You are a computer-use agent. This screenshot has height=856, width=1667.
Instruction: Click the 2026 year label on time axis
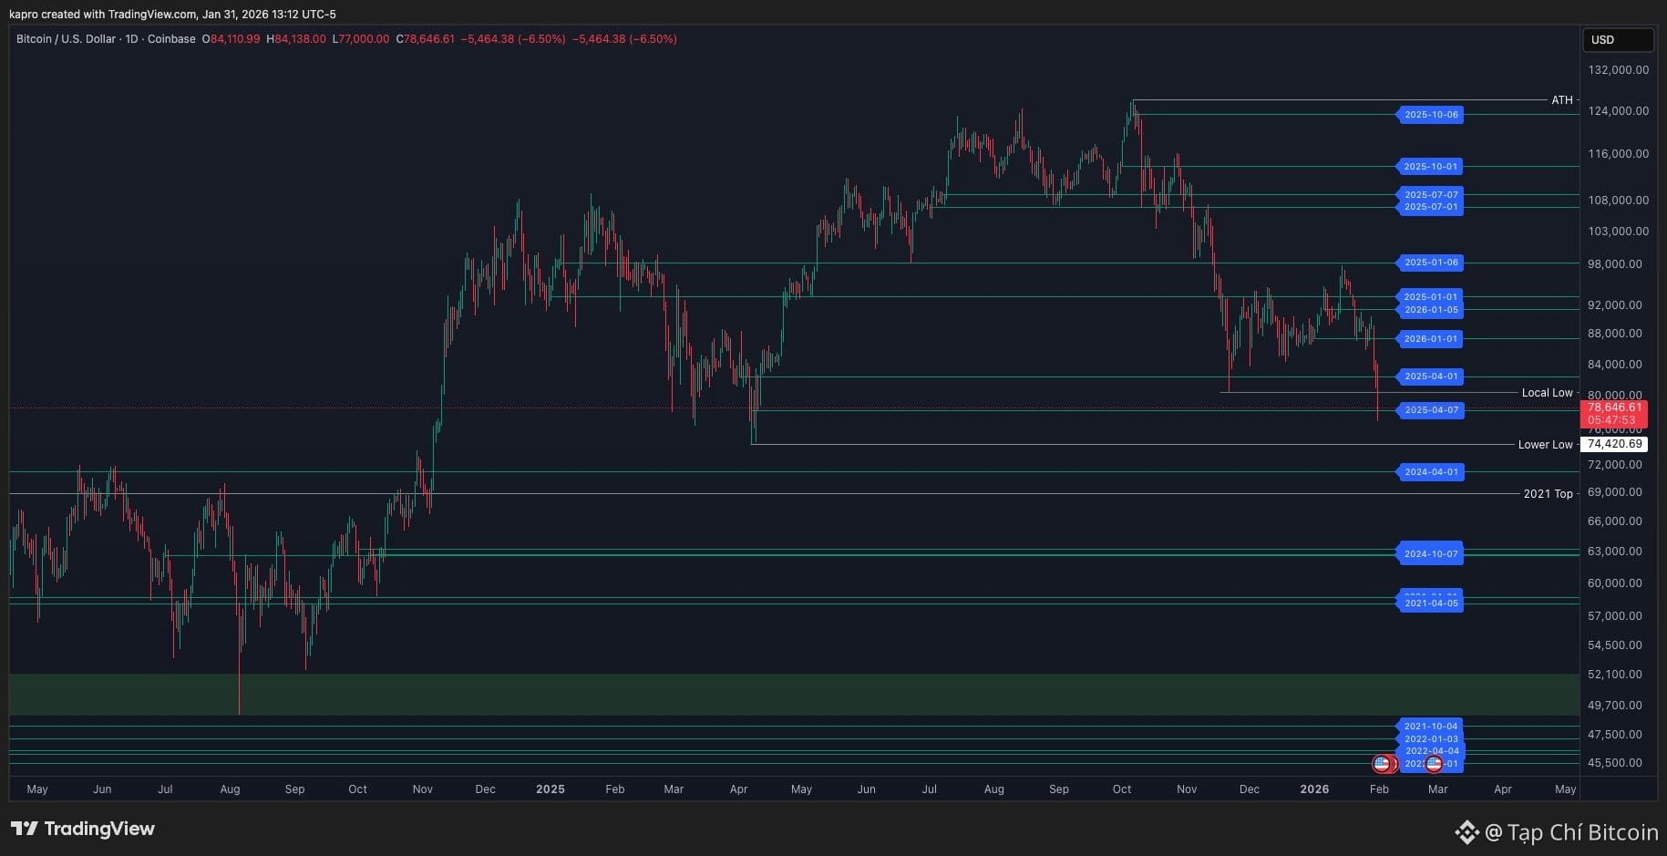(1314, 789)
